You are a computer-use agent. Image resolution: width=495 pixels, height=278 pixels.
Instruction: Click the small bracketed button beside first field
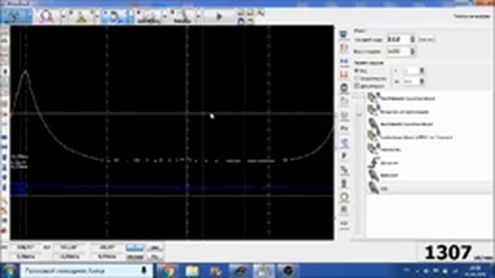(426, 39)
